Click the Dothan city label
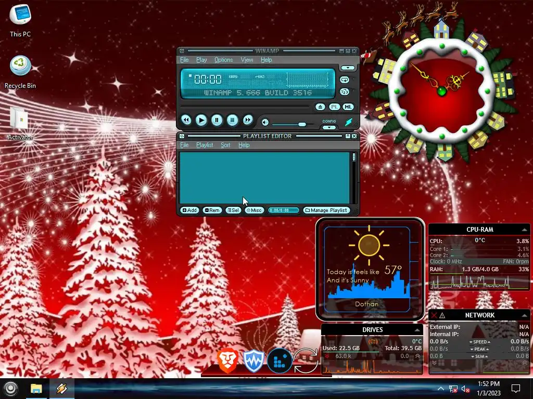533x399 pixels. pyautogui.click(x=366, y=304)
